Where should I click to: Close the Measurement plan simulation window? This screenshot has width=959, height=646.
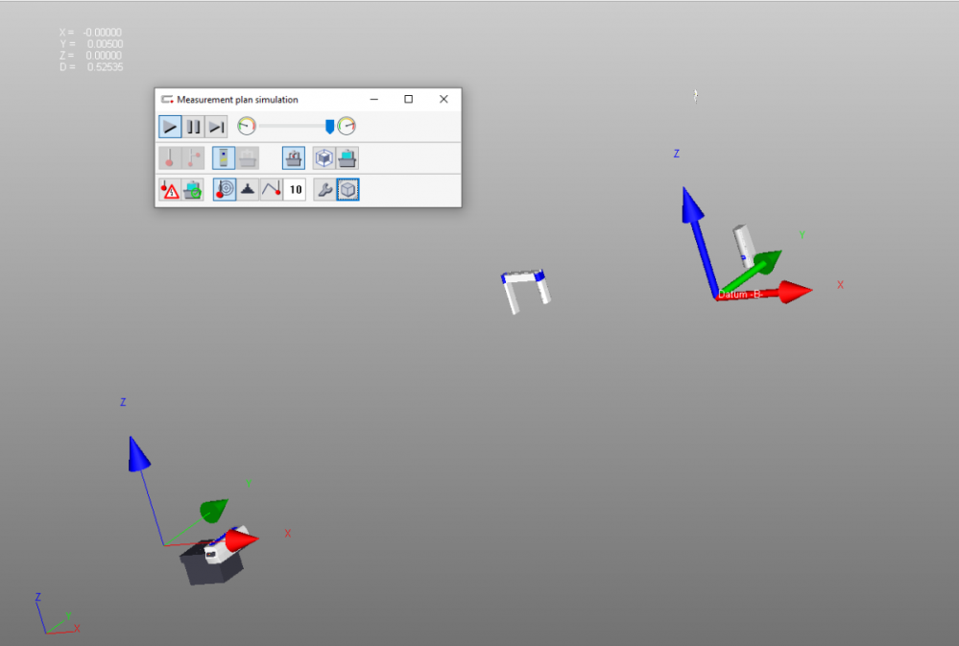(x=444, y=99)
